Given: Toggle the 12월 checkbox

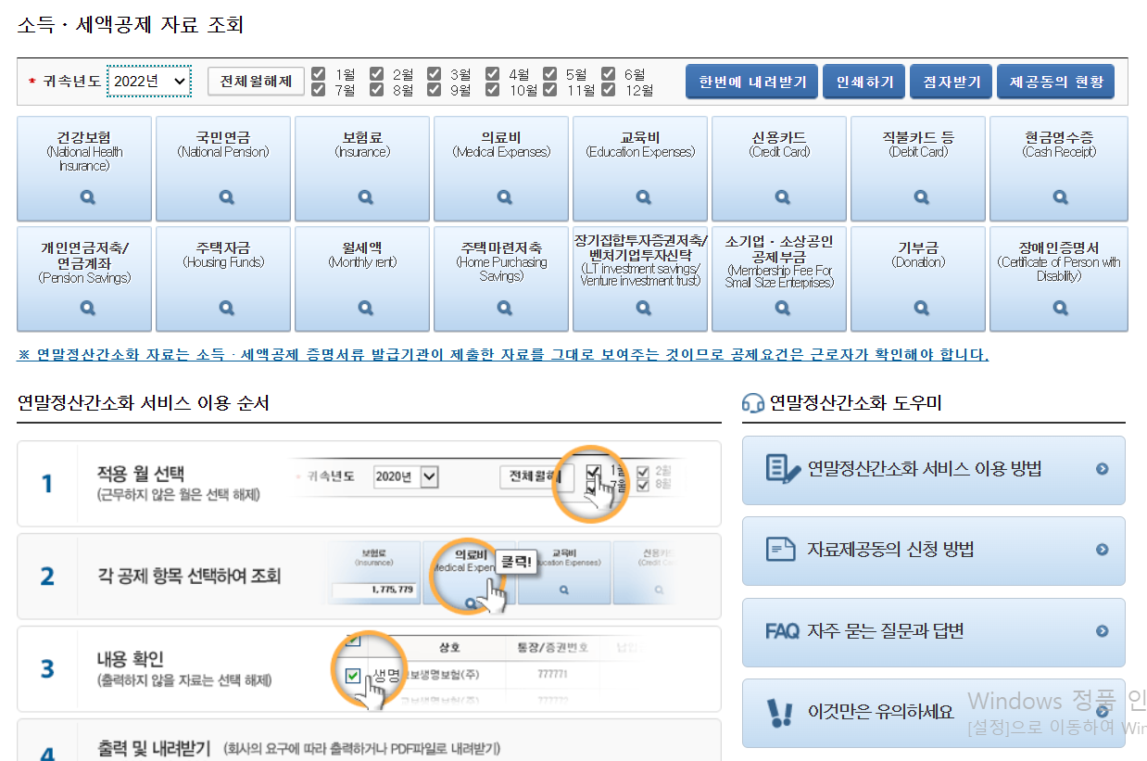Looking at the screenshot, I should [x=608, y=89].
